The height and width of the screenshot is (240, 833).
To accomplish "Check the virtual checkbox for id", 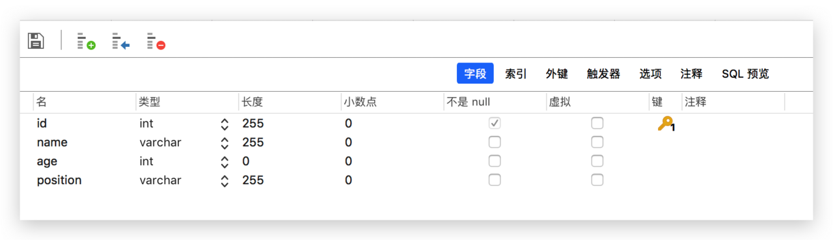I will coord(597,123).
